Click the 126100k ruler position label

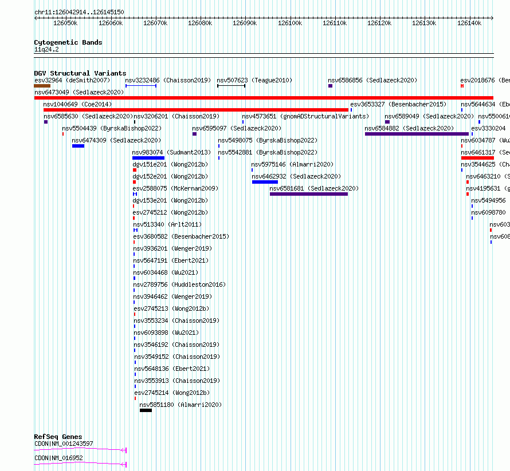[x=290, y=23]
